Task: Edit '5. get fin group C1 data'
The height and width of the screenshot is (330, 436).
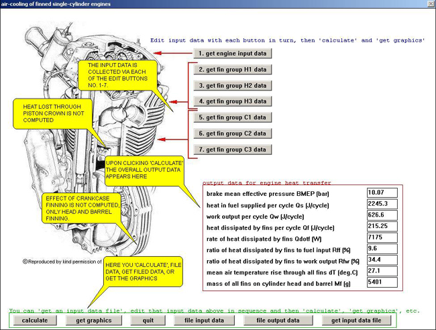Action: [233, 117]
